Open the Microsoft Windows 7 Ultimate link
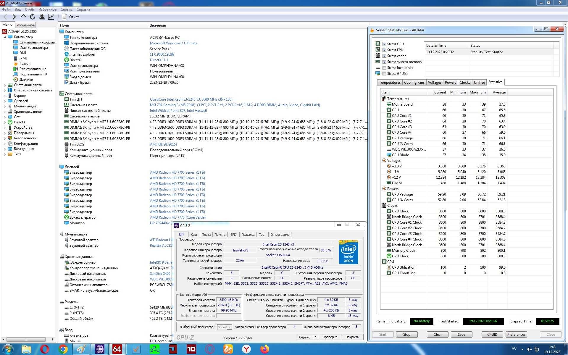This screenshot has width=568, height=355. click(x=173, y=43)
